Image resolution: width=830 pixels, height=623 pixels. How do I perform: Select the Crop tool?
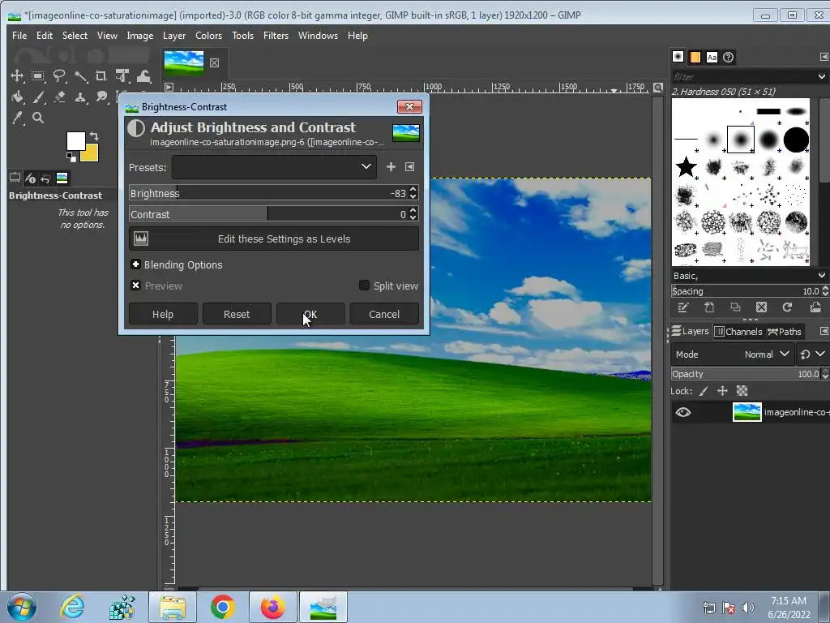pos(101,76)
